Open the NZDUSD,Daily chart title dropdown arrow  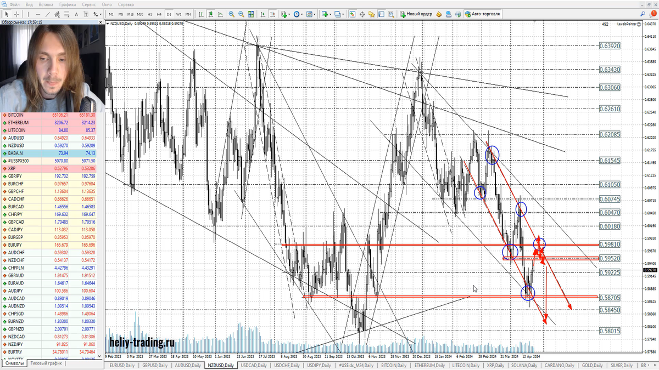coord(108,24)
